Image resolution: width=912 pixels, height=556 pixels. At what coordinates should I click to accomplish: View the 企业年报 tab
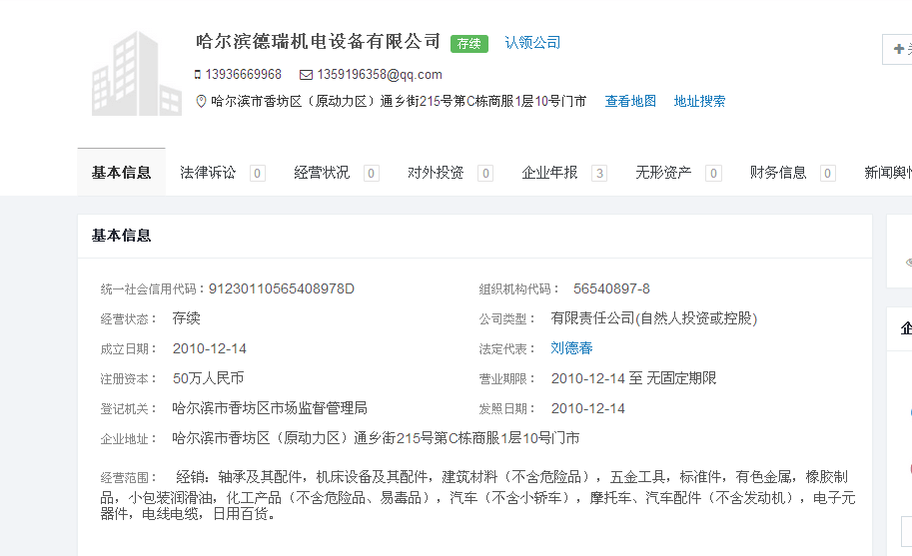point(549,173)
